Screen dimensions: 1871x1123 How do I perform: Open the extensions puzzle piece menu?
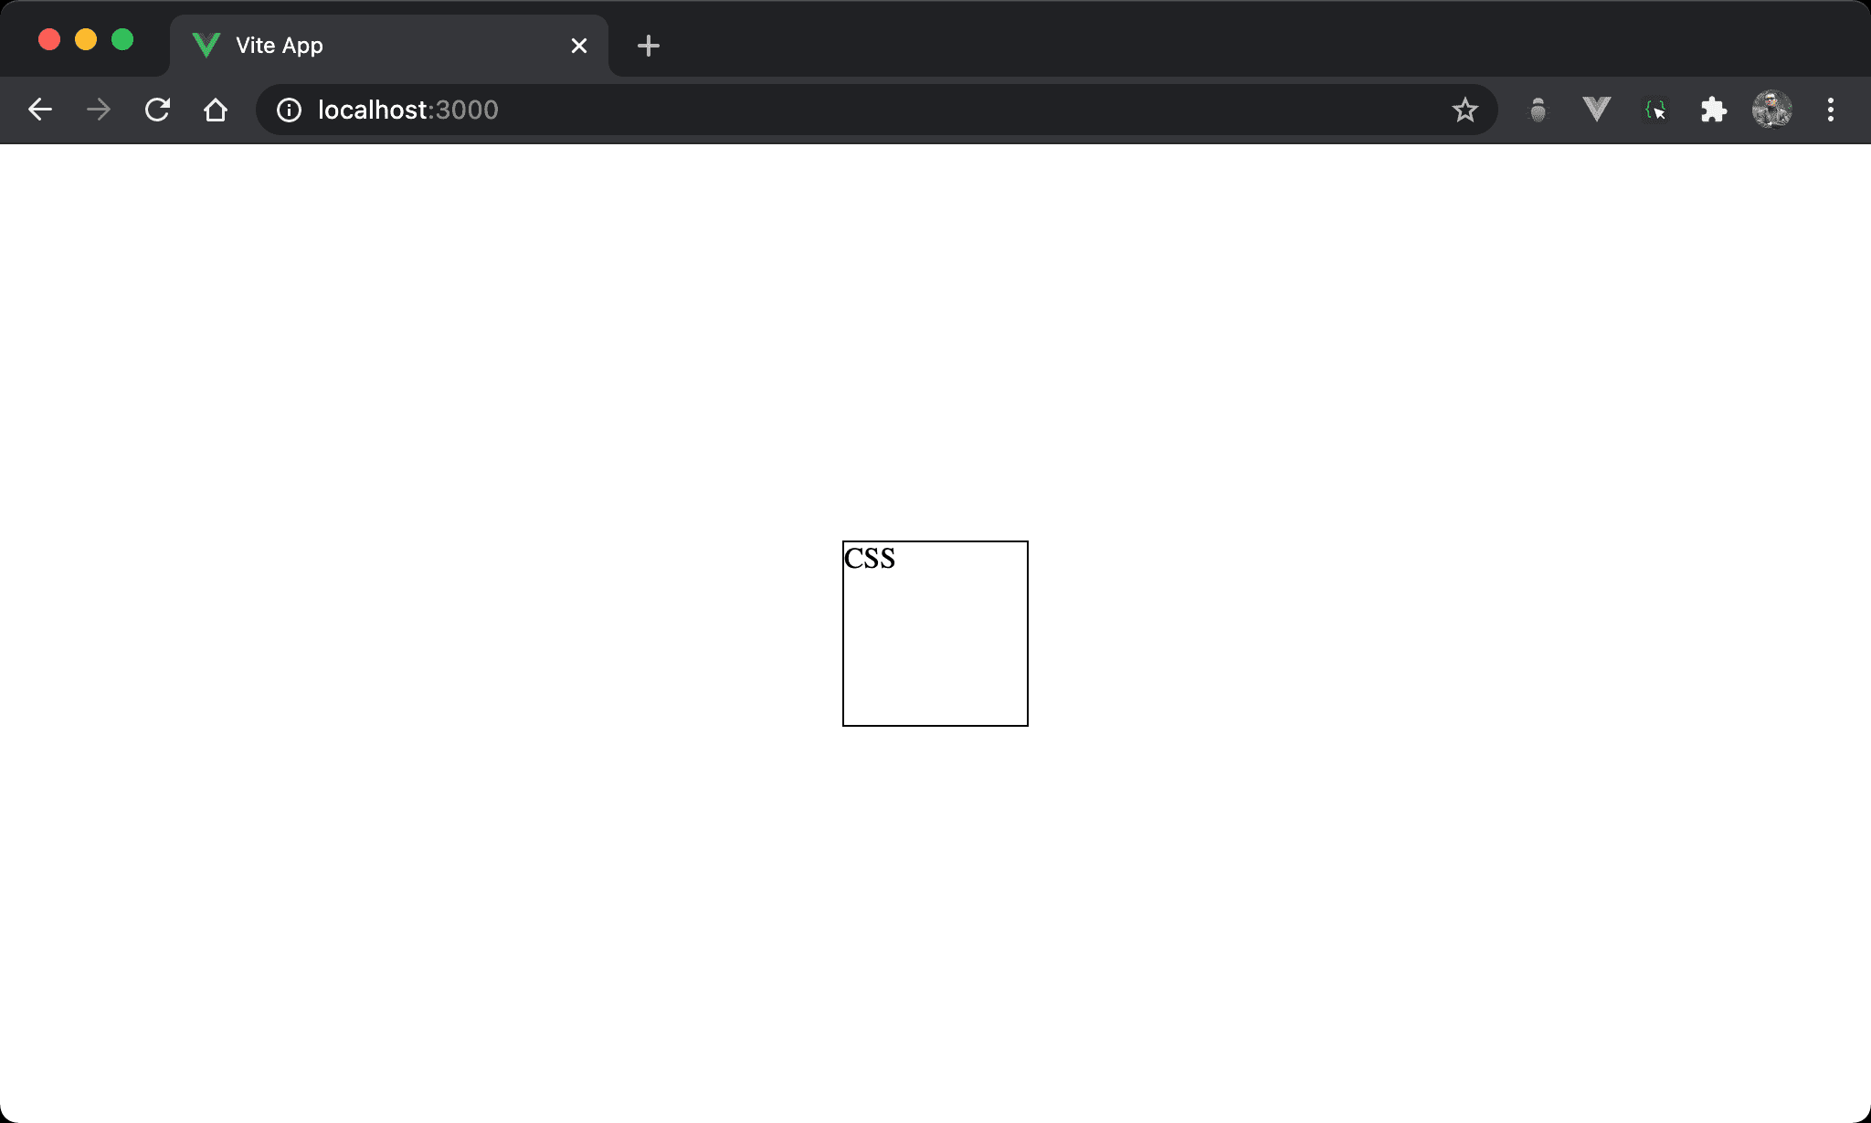click(1715, 110)
